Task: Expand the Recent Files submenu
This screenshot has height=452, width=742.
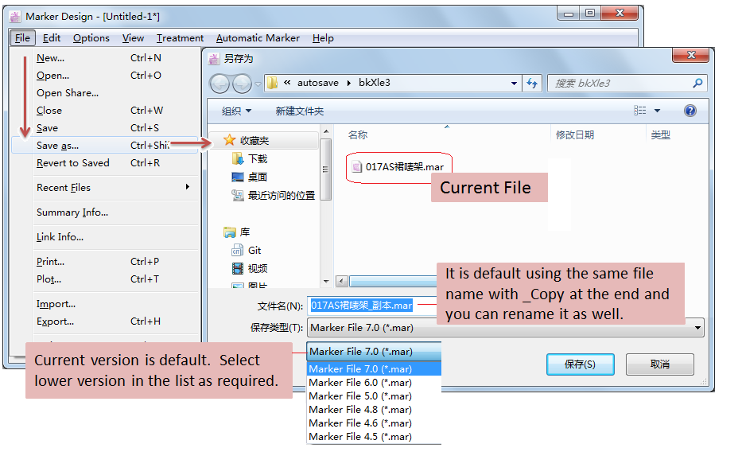Action: [64, 188]
